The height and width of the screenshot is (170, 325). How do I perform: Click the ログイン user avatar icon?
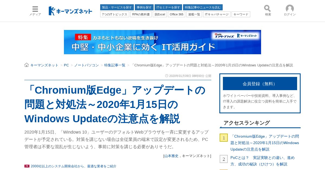290,8
